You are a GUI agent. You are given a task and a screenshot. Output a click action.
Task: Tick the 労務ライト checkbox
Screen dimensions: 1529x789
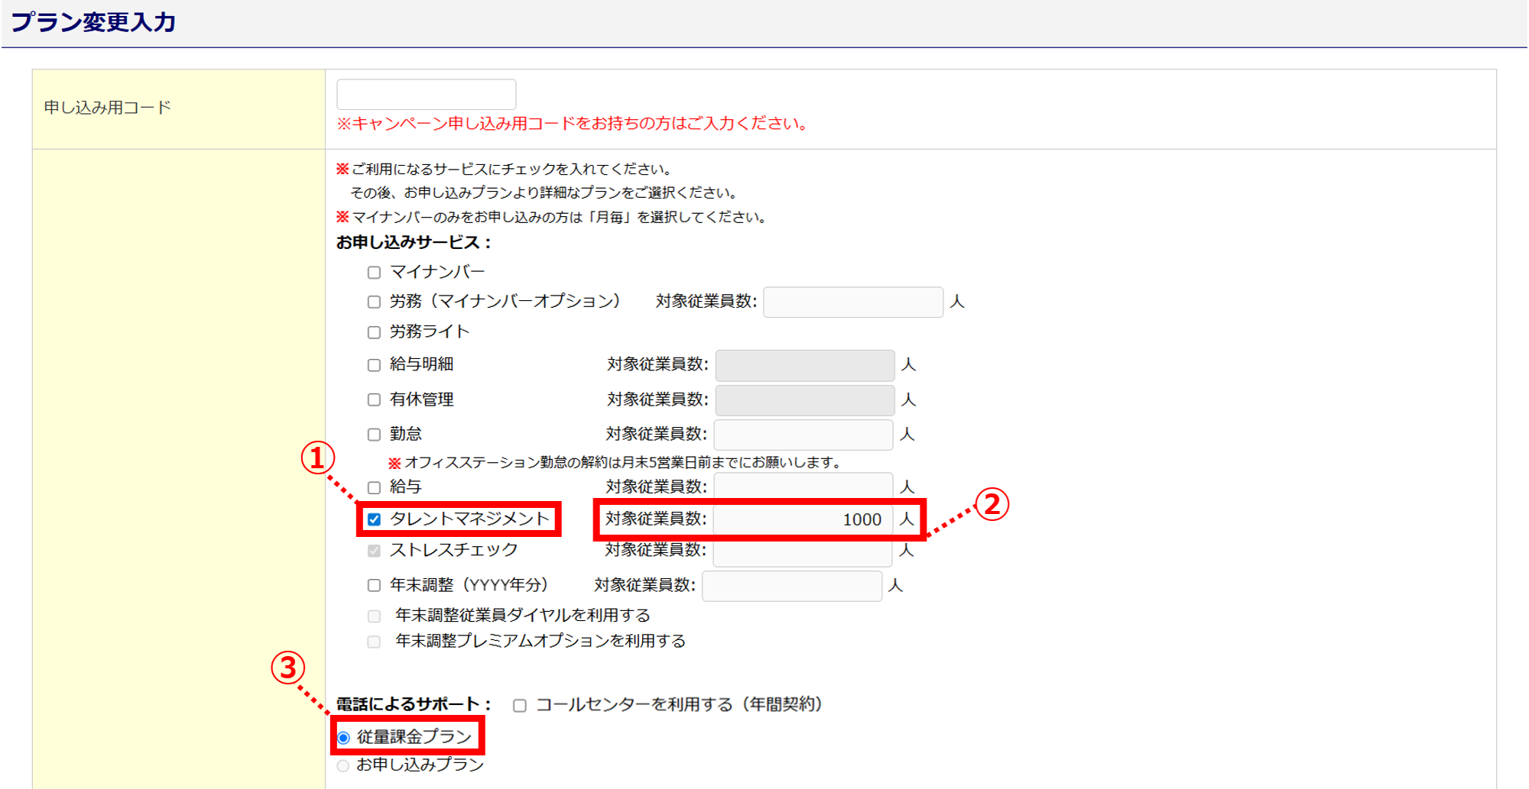374,332
